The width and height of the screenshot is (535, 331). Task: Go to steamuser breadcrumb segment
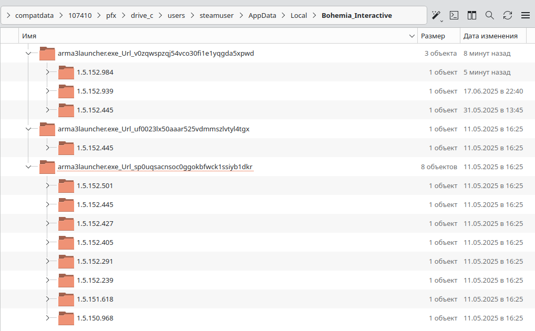[217, 16]
